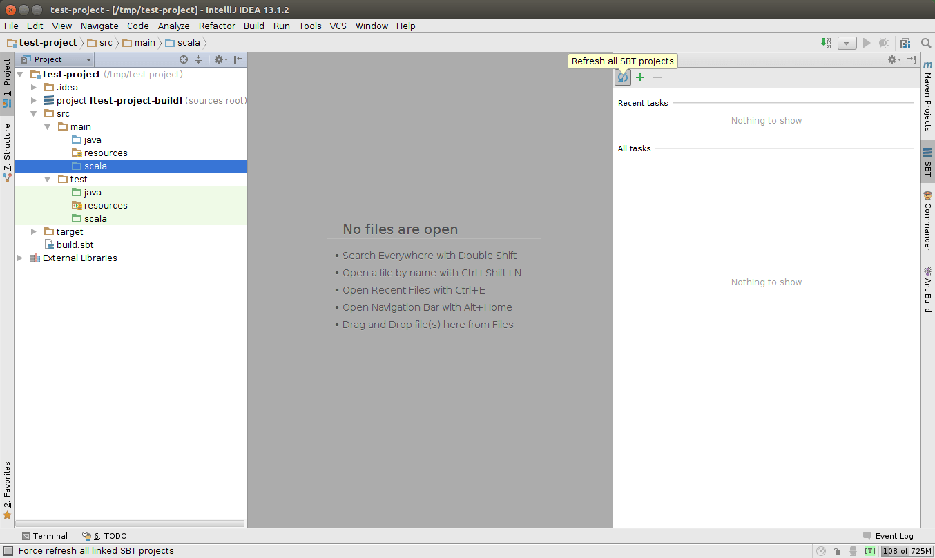This screenshot has height=558, width=935.
Task: Open the Ant Build side tab
Action: tap(928, 289)
